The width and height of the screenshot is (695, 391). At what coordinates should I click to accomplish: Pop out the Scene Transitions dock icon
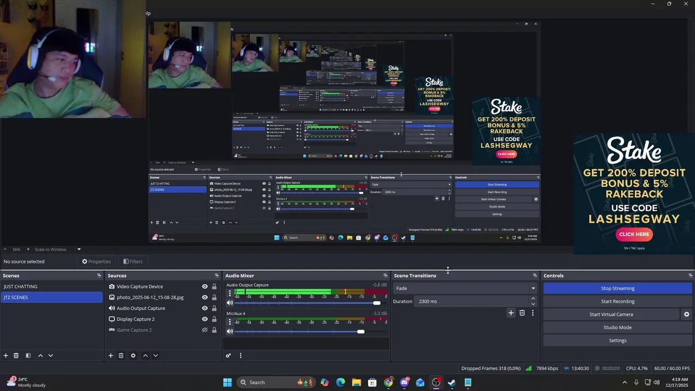coord(535,276)
